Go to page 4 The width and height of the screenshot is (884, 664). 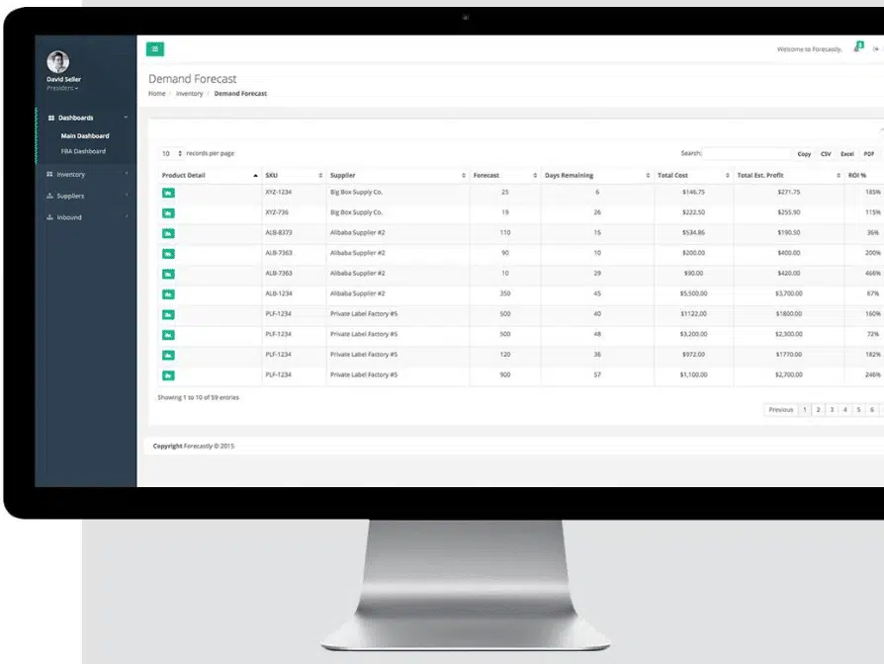click(x=845, y=409)
